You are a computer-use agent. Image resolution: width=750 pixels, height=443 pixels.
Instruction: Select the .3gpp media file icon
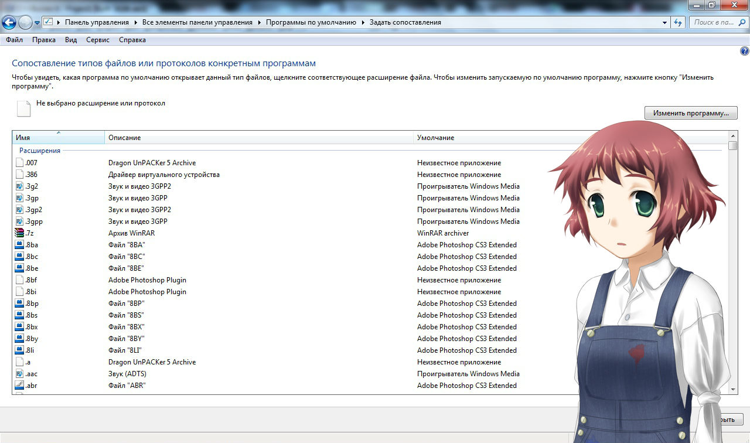[19, 221]
